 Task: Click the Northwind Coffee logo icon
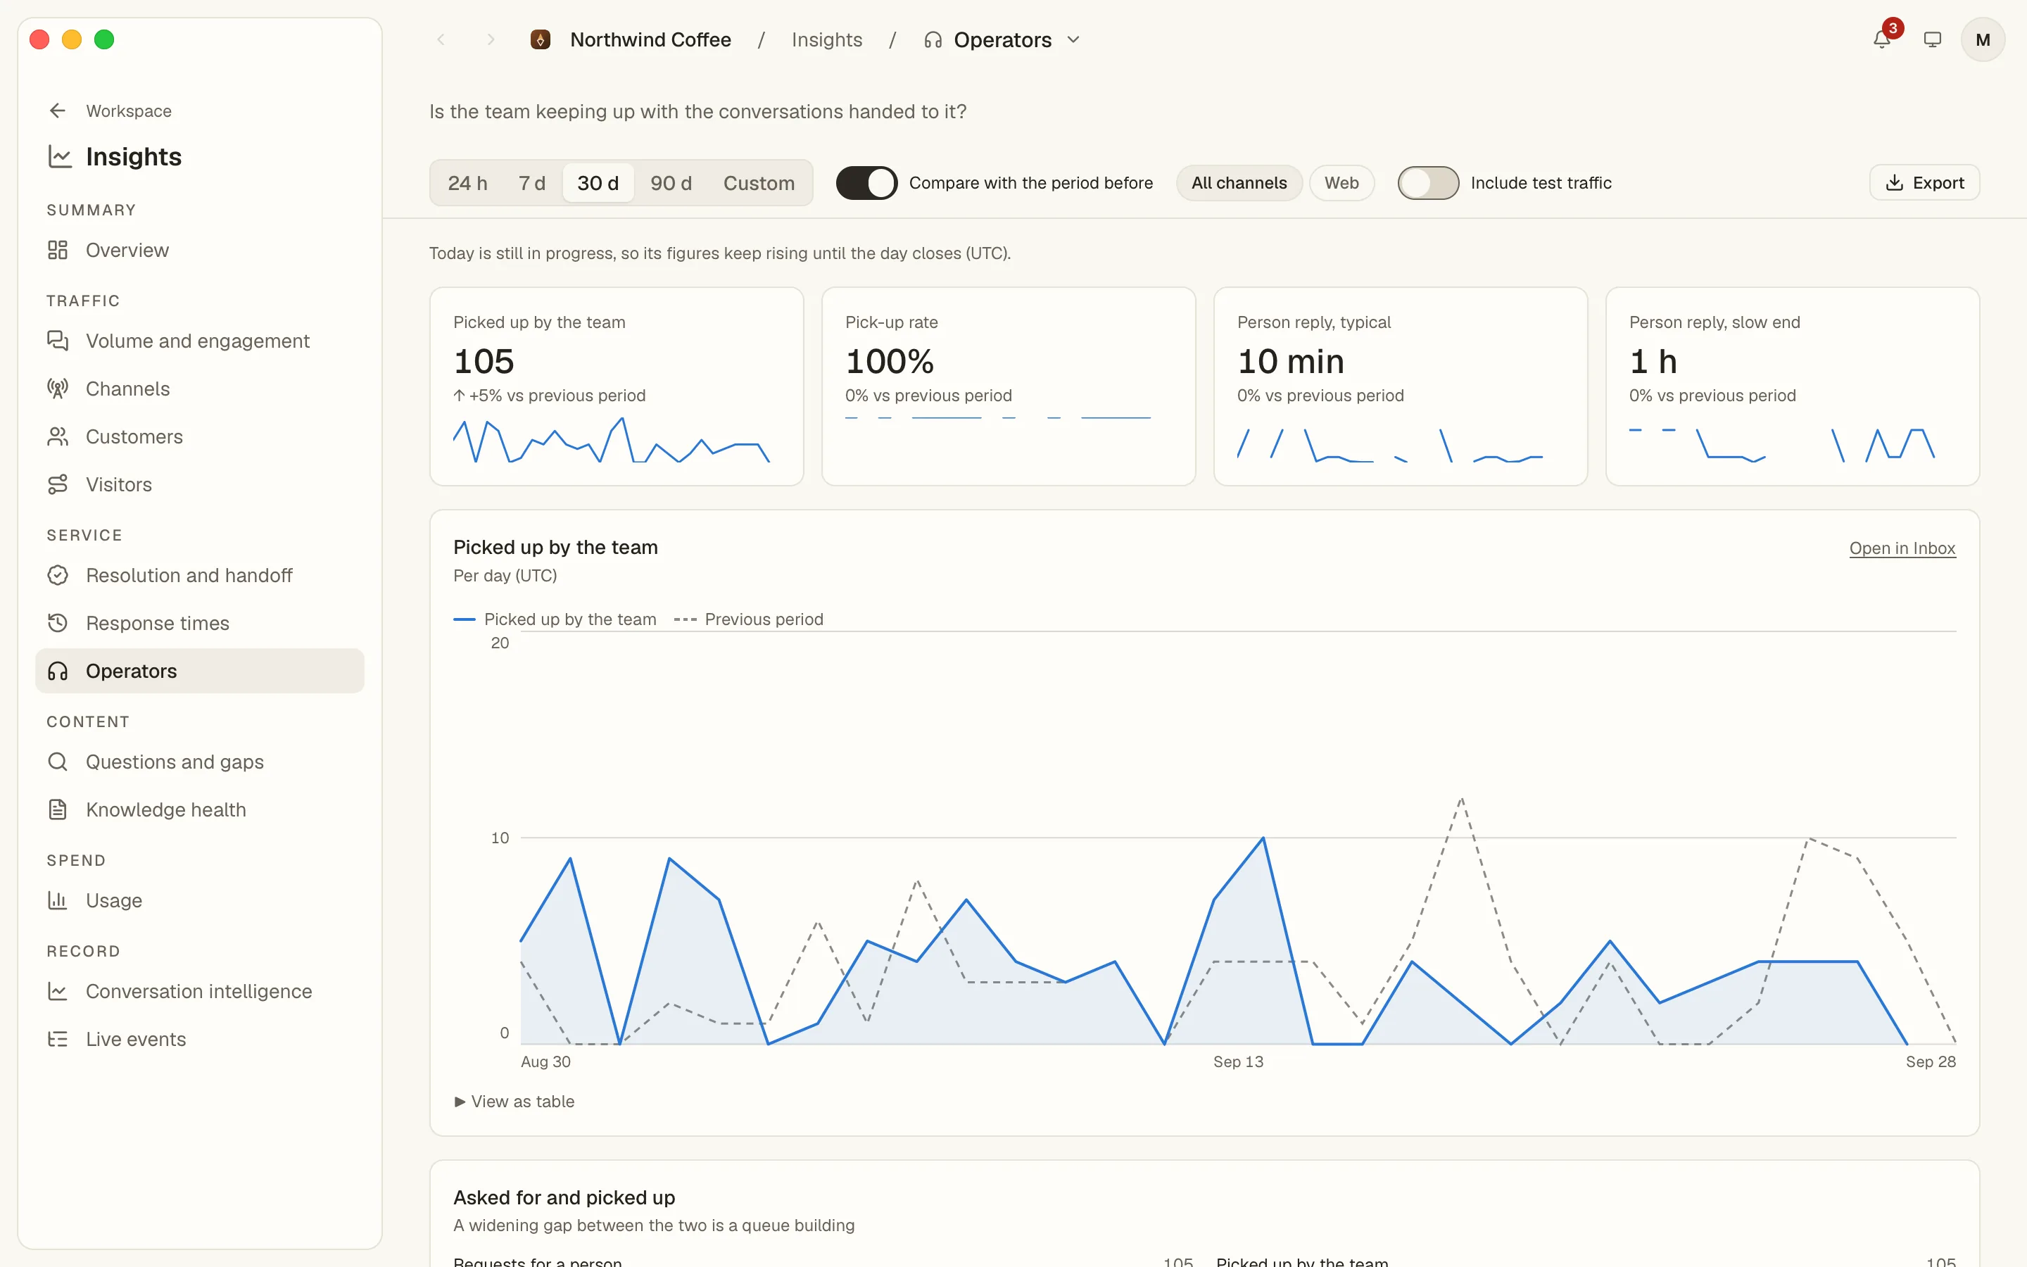pos(541,39)
